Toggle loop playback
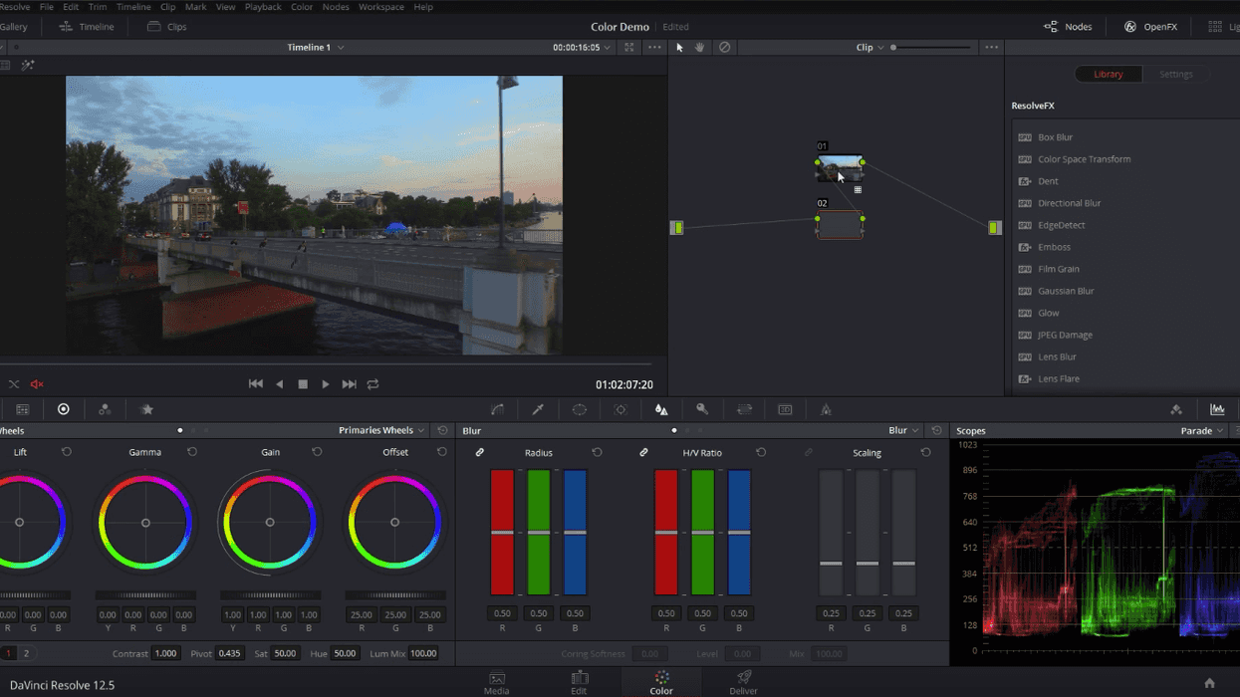 [x=372, y=383]
